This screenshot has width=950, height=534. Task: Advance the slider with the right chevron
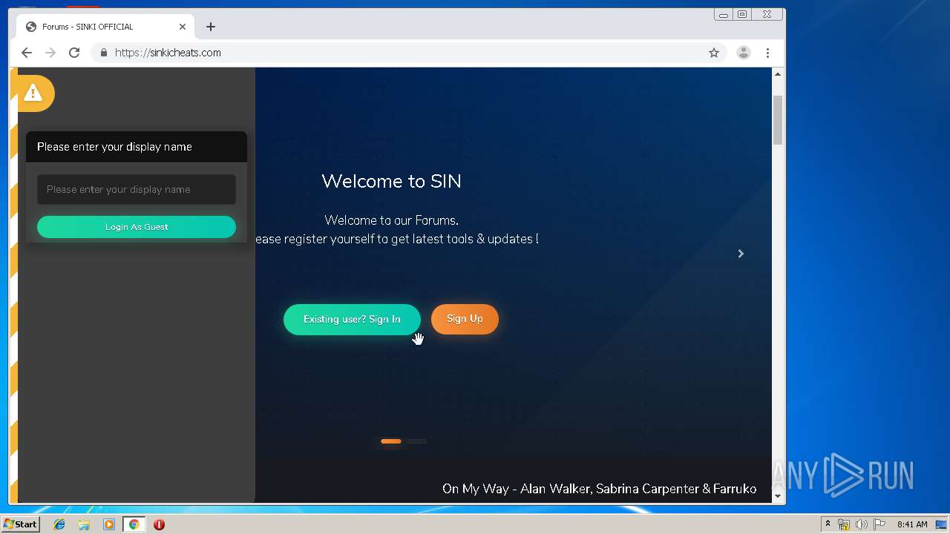pyautogui.click(x=741, y=254)
